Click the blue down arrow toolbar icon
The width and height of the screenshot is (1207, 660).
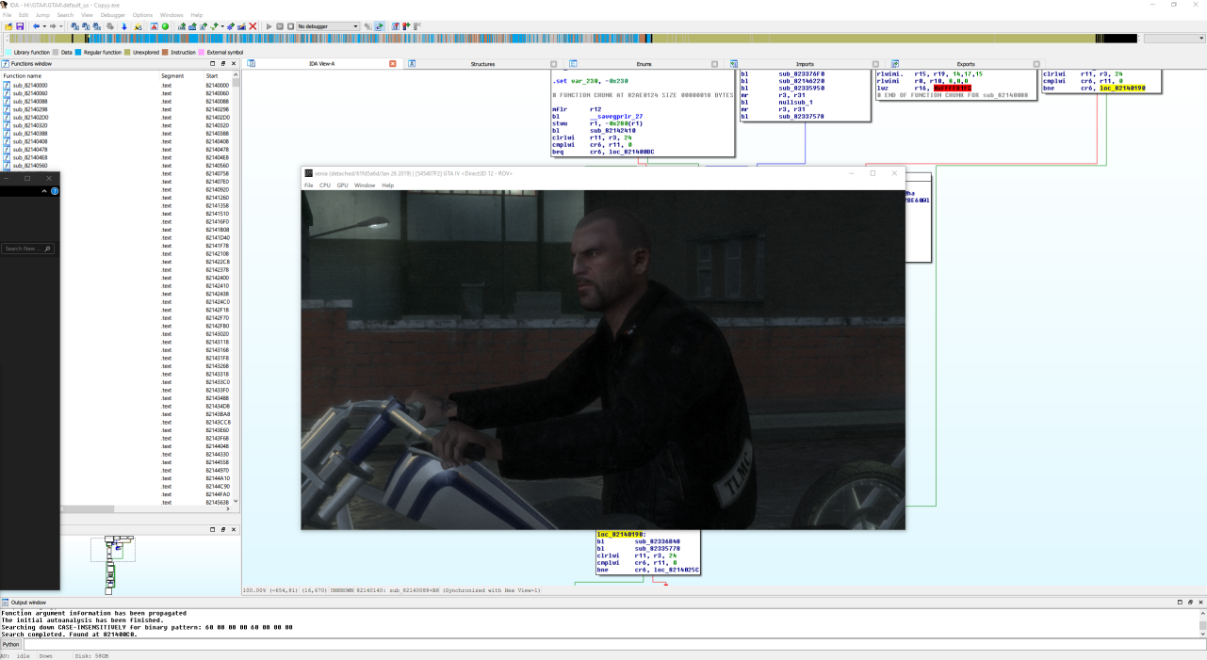(124, 26)
